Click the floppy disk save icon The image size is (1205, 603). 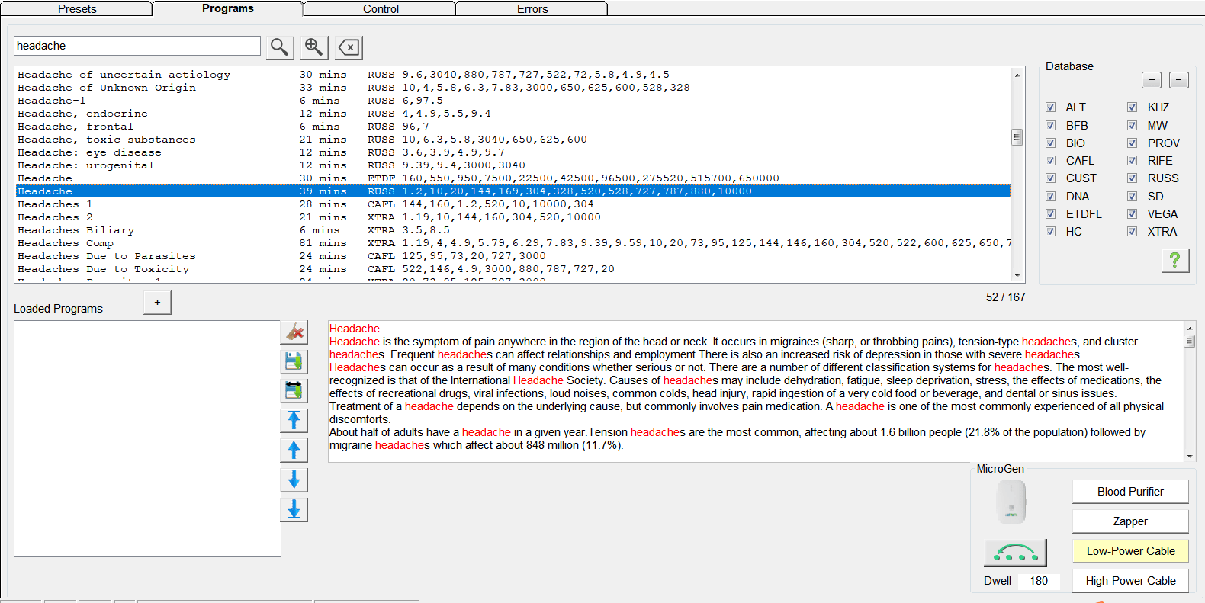click(x=294, y=361)
